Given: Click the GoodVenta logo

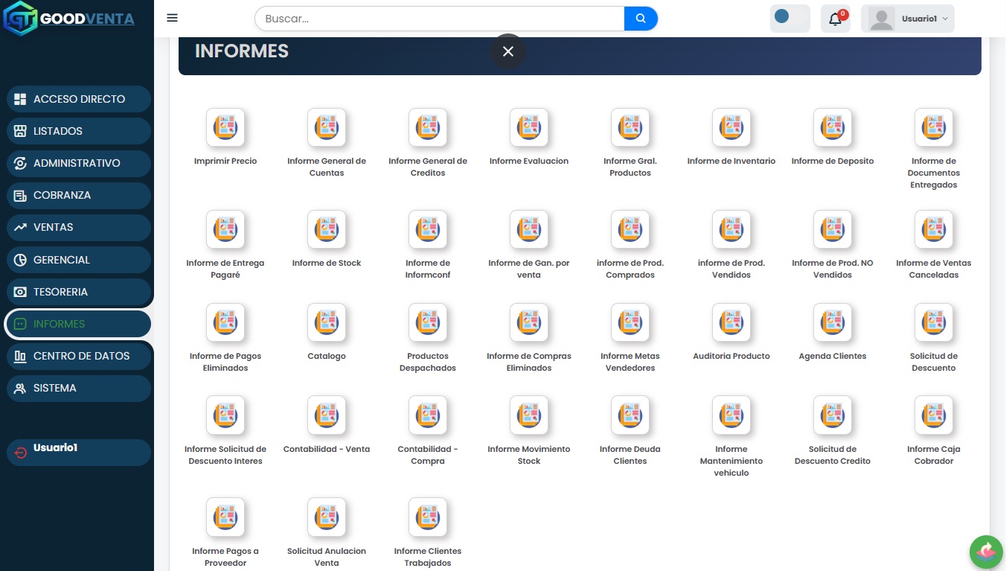Looking at the screenshot, I should 69,19.
